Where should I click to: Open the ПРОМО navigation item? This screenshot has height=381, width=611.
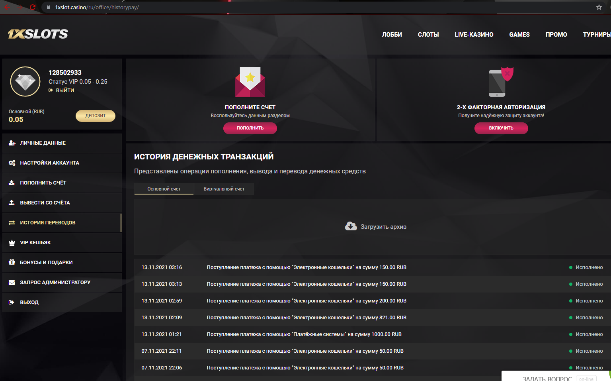(x=556, y=35)
